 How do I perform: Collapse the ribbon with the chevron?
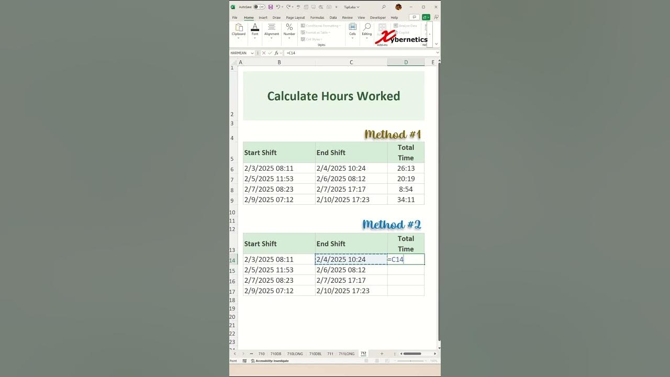click(x=436, y=44)
